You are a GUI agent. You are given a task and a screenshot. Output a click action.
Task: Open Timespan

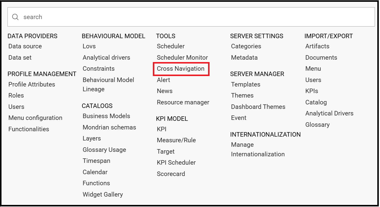coord(96,161)
